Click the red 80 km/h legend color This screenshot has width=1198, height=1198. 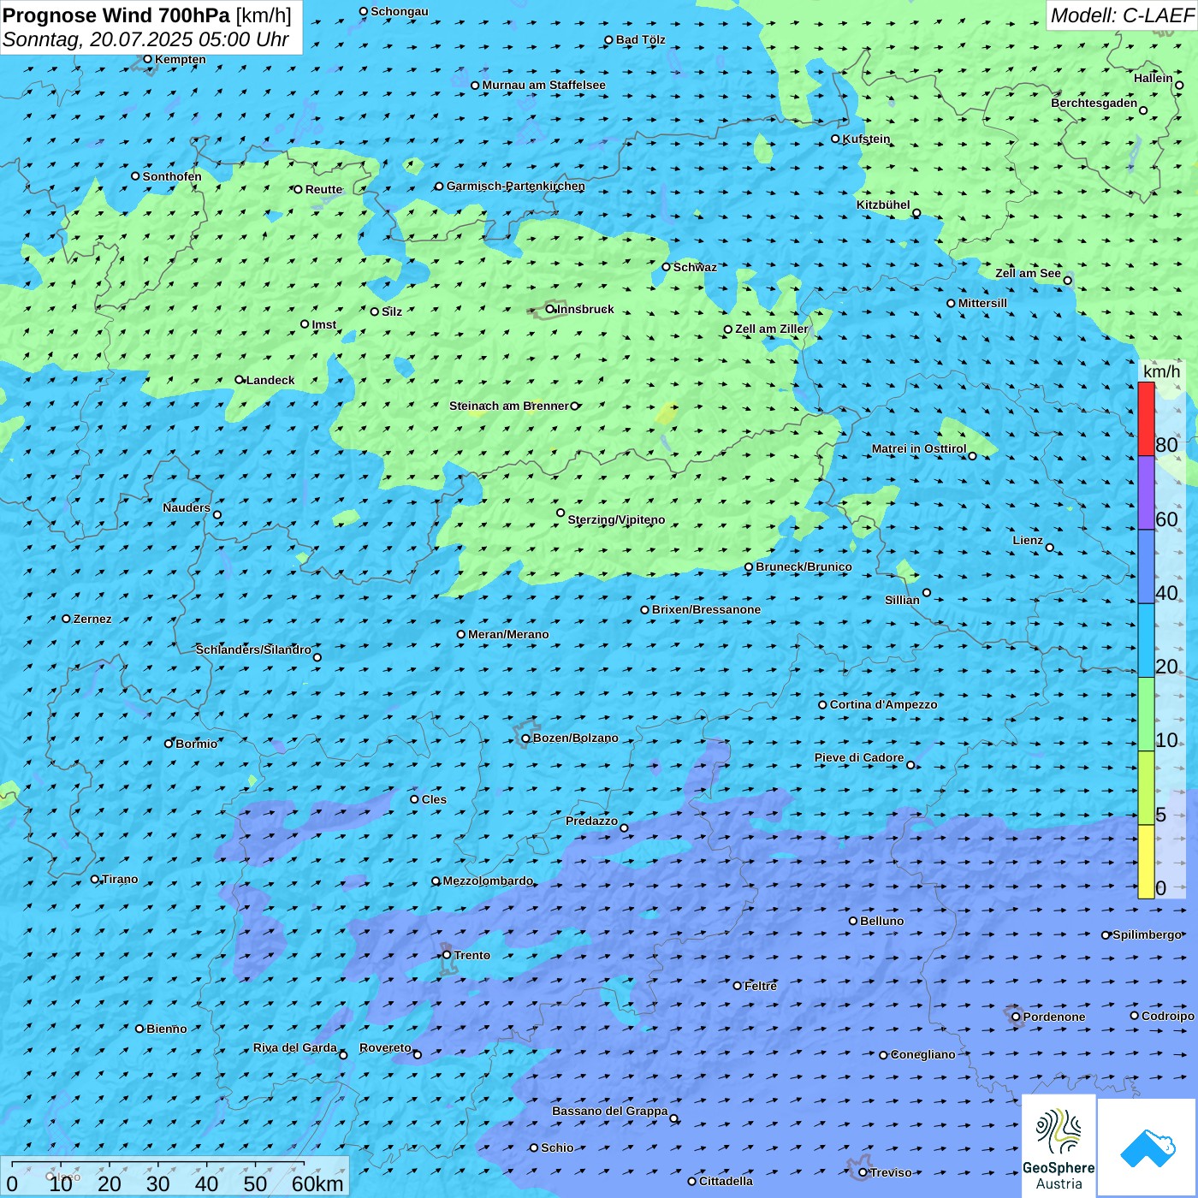click(x=1146, y=419)
